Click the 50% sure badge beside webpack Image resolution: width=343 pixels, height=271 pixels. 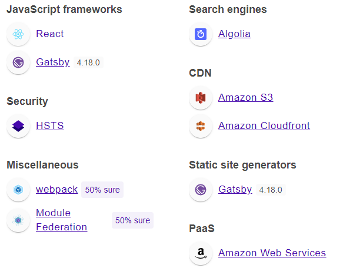pos(102,190)
